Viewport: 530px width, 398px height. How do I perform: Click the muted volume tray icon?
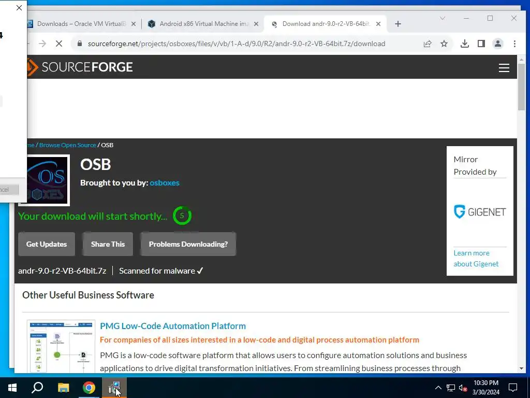tap(463, 388)
